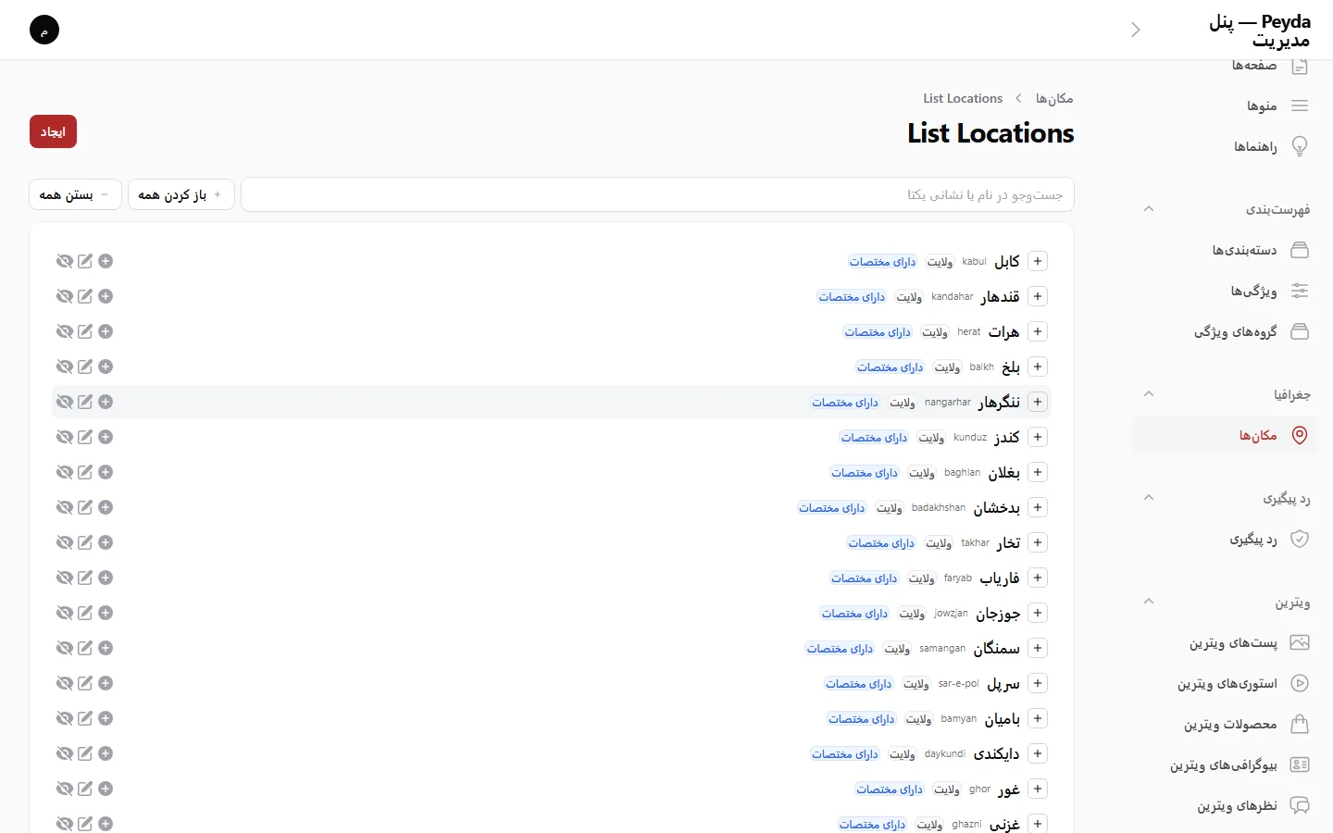Expand the بدخشان location row

point(1038,507)
